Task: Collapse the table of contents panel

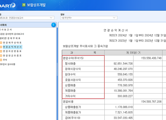Action: pyautogui.click(x=53, y=25)
